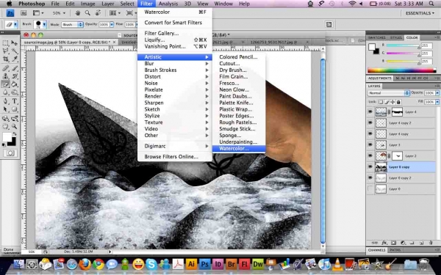Screen dimensions: 441x275
Task: Expand the Distort filter submenu
Action: (x=175, y=76)
